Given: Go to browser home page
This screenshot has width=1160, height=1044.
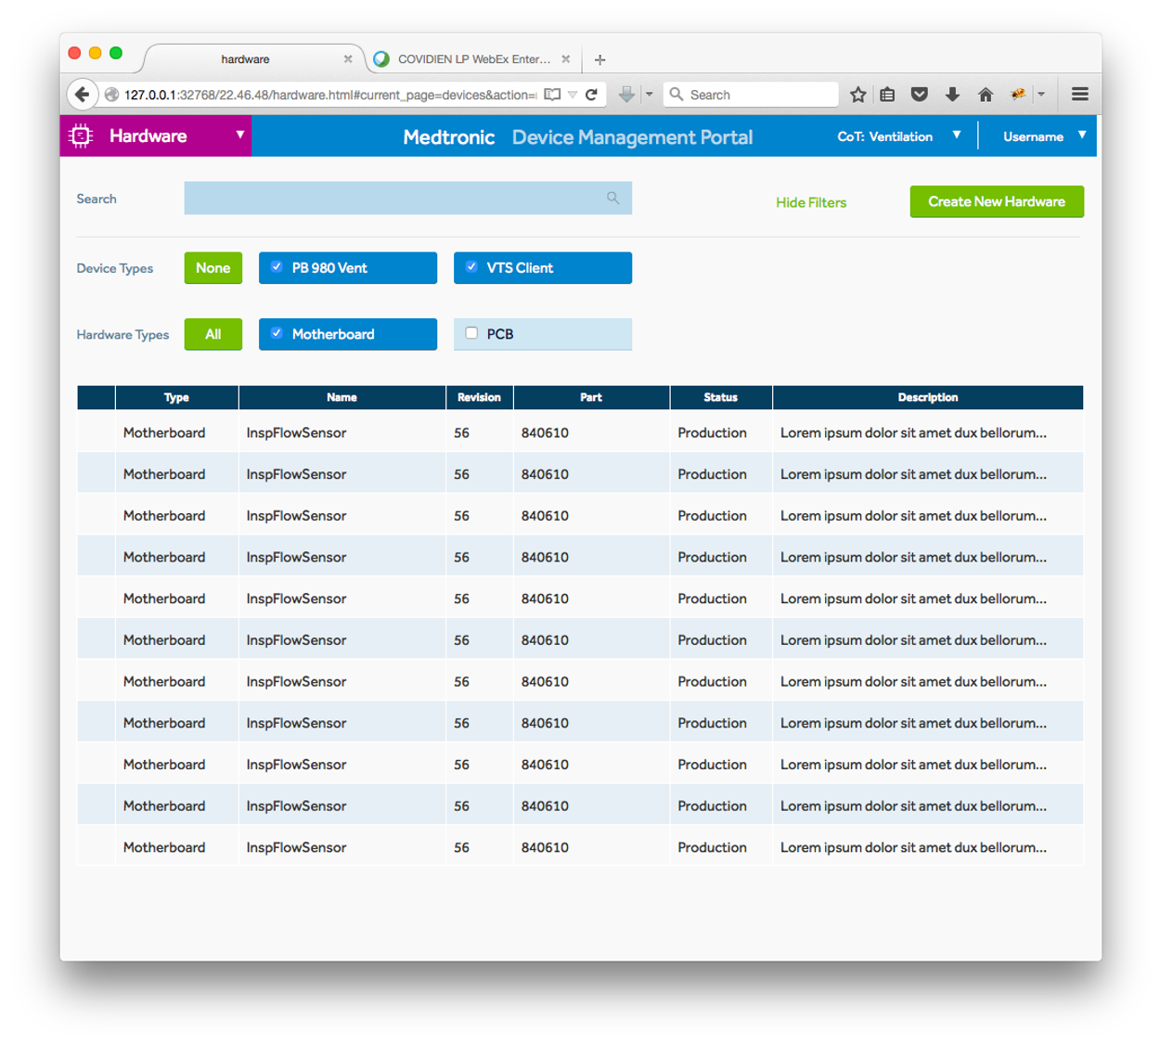Looking at the screenshot, I should [x=986, y=95].
